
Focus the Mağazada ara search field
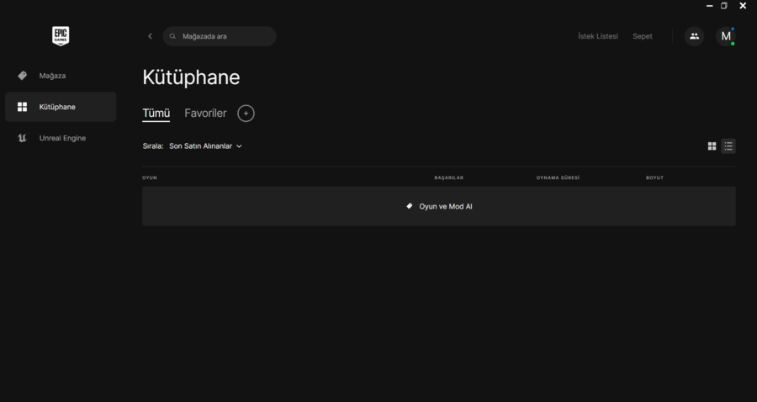(220, 36)
